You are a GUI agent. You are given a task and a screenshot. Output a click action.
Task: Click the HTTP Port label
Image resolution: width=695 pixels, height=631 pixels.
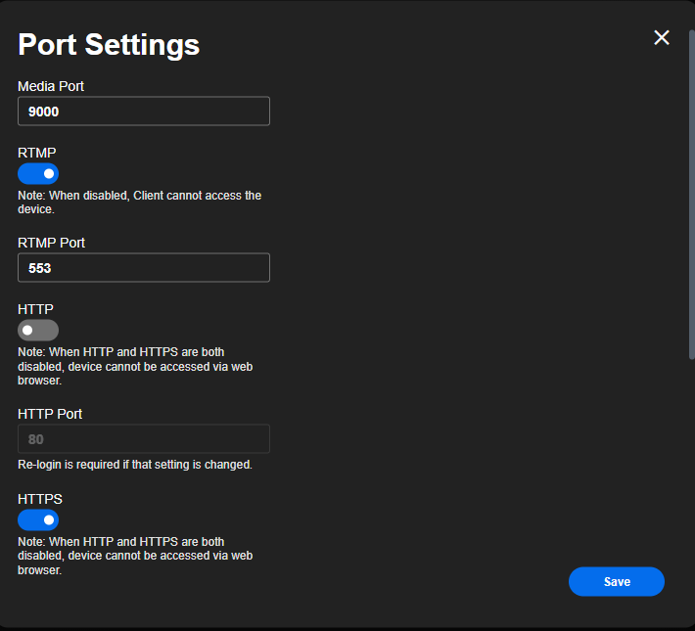[50, 414]
